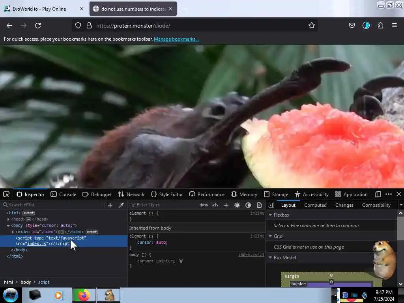
Task: Switch to the Storage tab
Action: pos(276,194)
